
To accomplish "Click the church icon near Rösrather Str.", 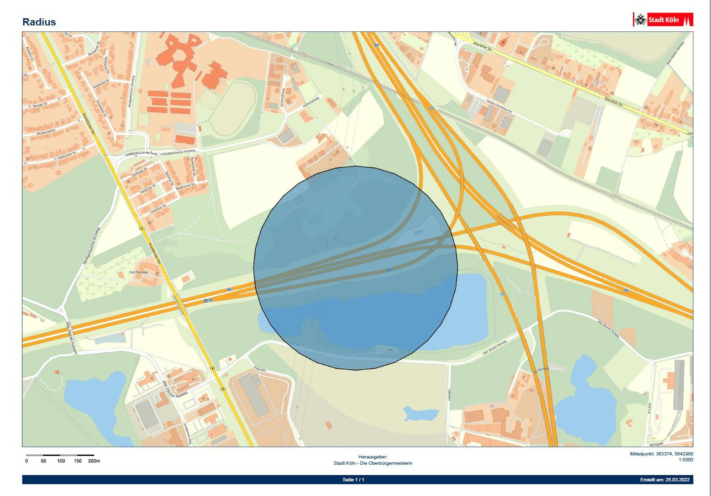I will pyautogui.click(x=503, y=43).
